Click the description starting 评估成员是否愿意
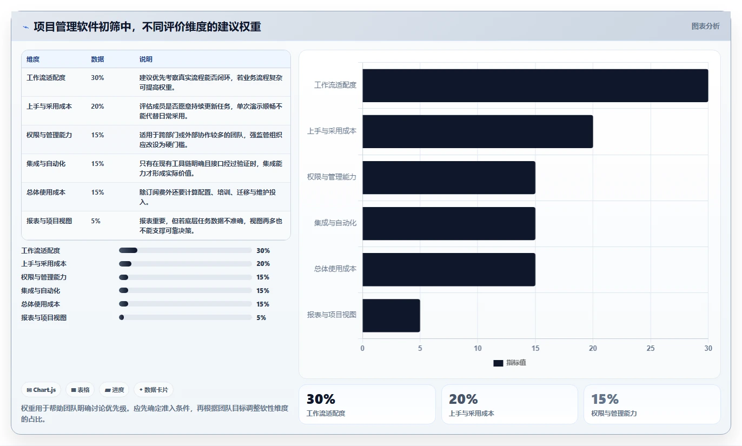 coord(211,111)
